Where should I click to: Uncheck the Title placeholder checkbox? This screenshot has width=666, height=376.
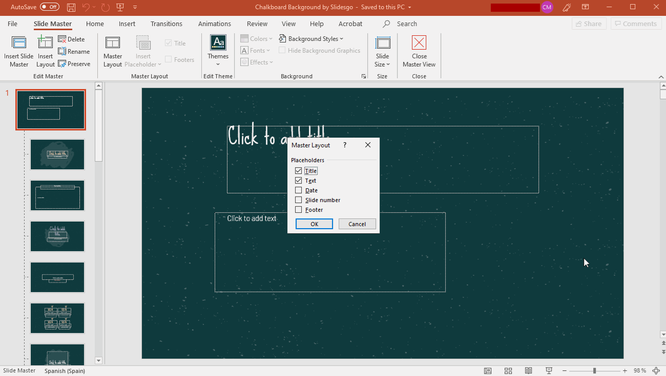click(x=299, y=171)
